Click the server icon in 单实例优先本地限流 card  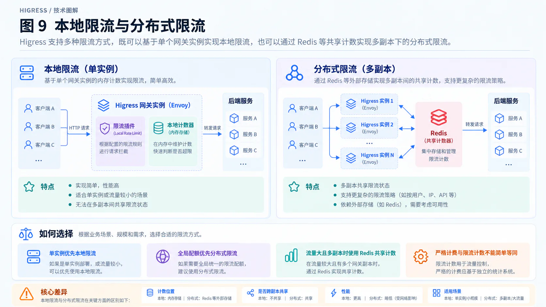point(34,257)
